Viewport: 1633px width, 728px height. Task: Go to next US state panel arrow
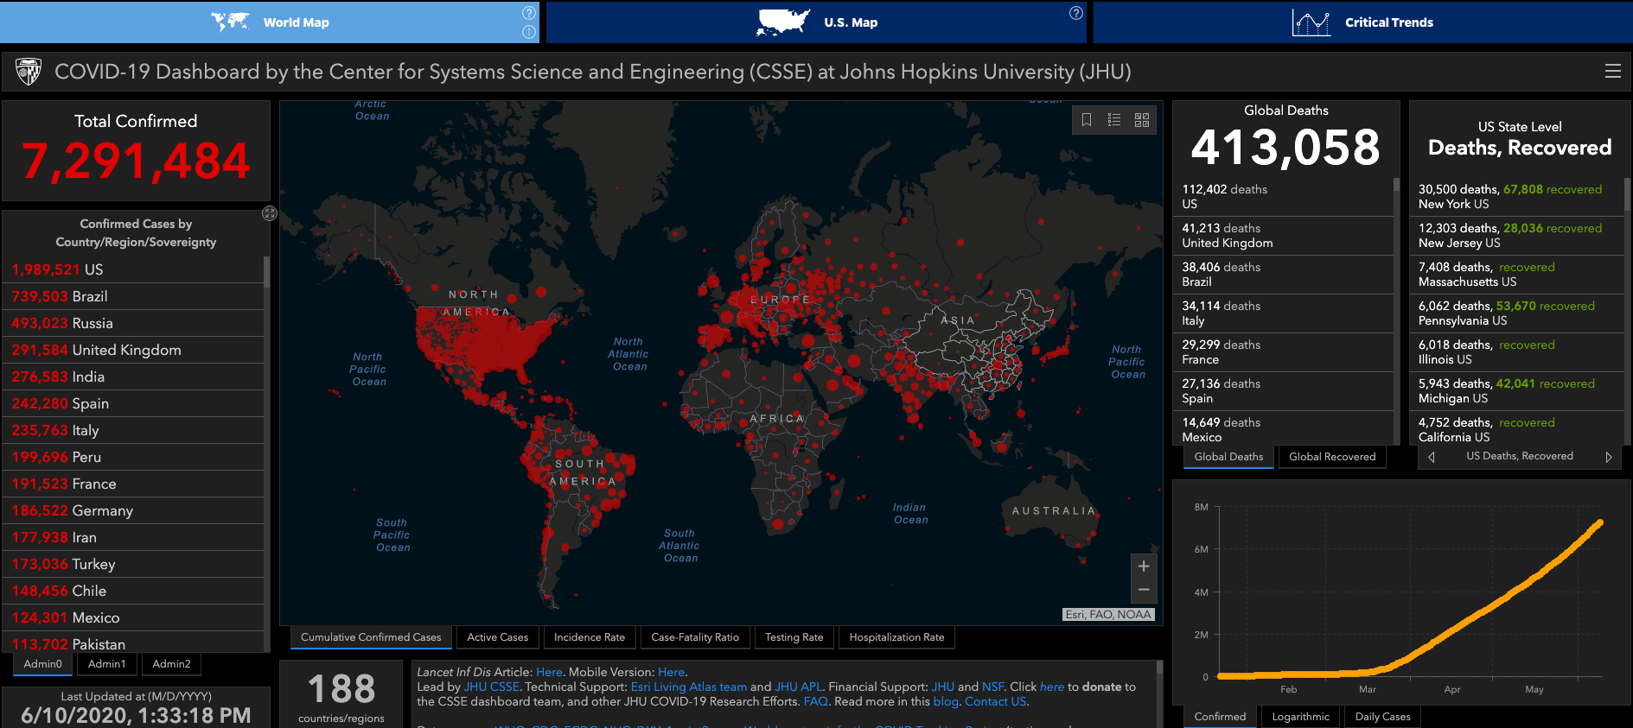coord(1608,457)
